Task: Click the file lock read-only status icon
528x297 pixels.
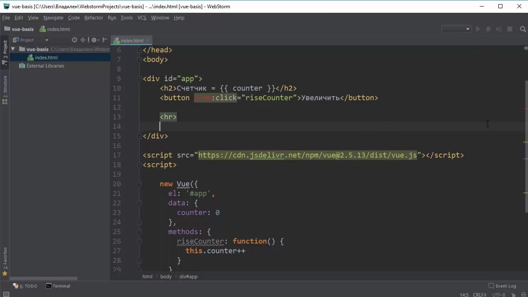Action: point(514,295)
